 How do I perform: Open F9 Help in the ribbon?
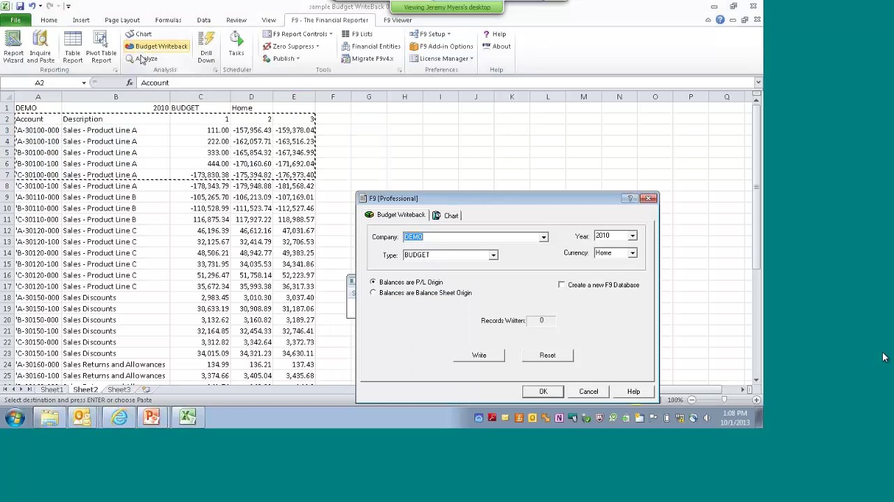(x=494, y=34)
